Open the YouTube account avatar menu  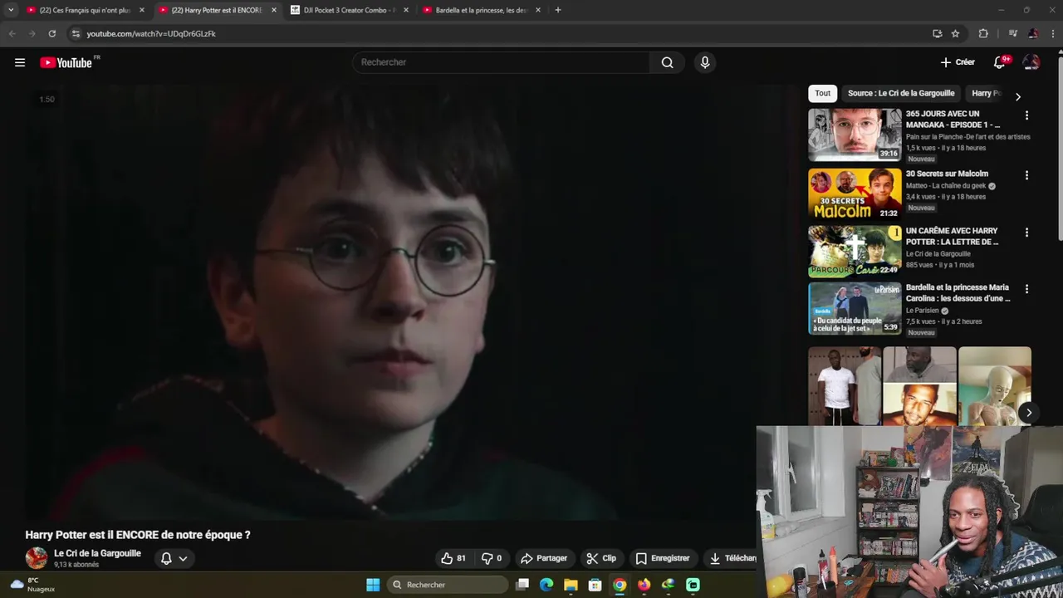1031,62
